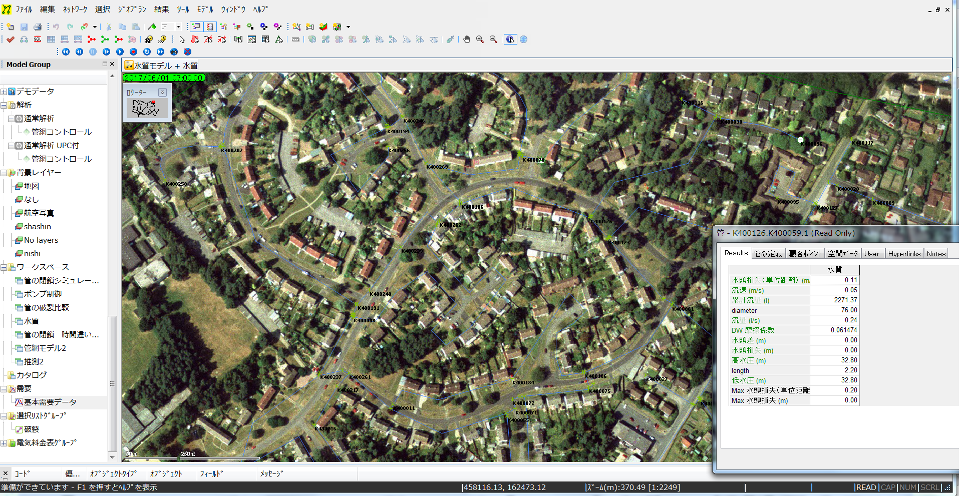
Task: Click the loop replay button
Action: point(147,52)
